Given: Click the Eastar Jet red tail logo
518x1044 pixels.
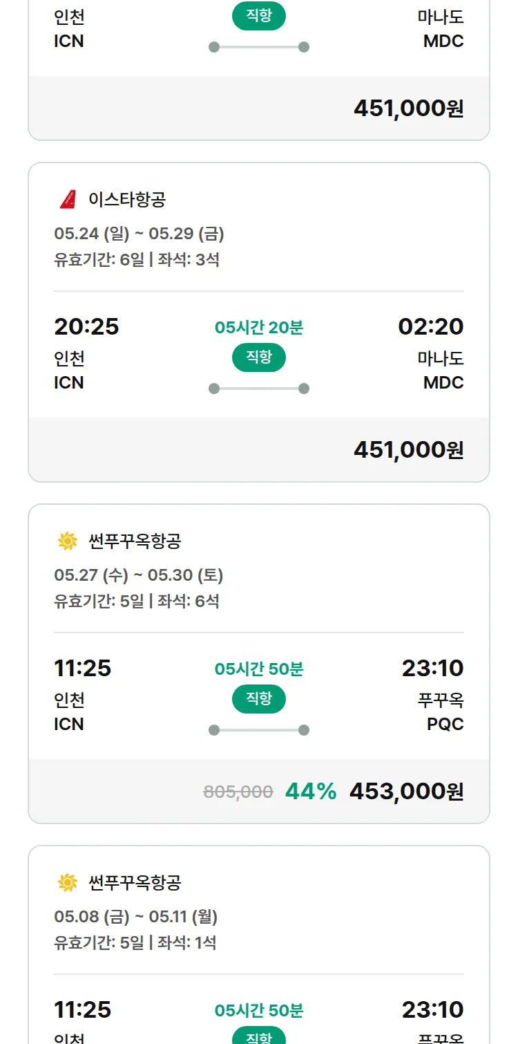Looking at the screenshot, I should (x=67, y=200).
